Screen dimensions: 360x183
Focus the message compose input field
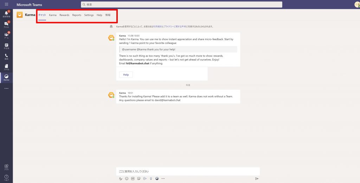point(188,171)
